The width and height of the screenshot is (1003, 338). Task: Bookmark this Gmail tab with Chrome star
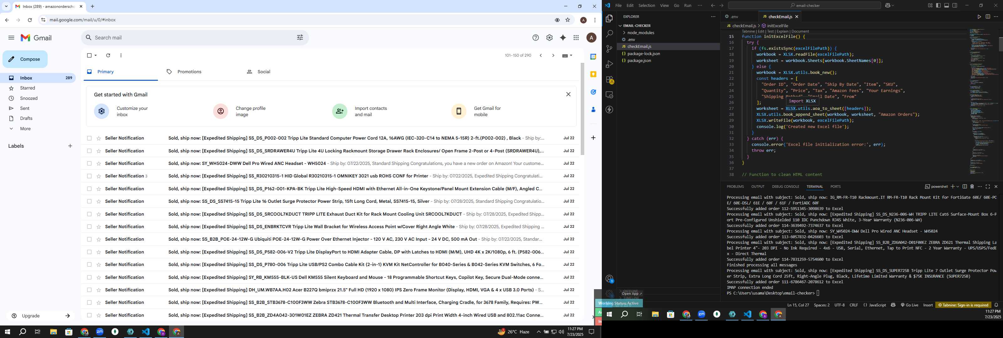point(568,20)
